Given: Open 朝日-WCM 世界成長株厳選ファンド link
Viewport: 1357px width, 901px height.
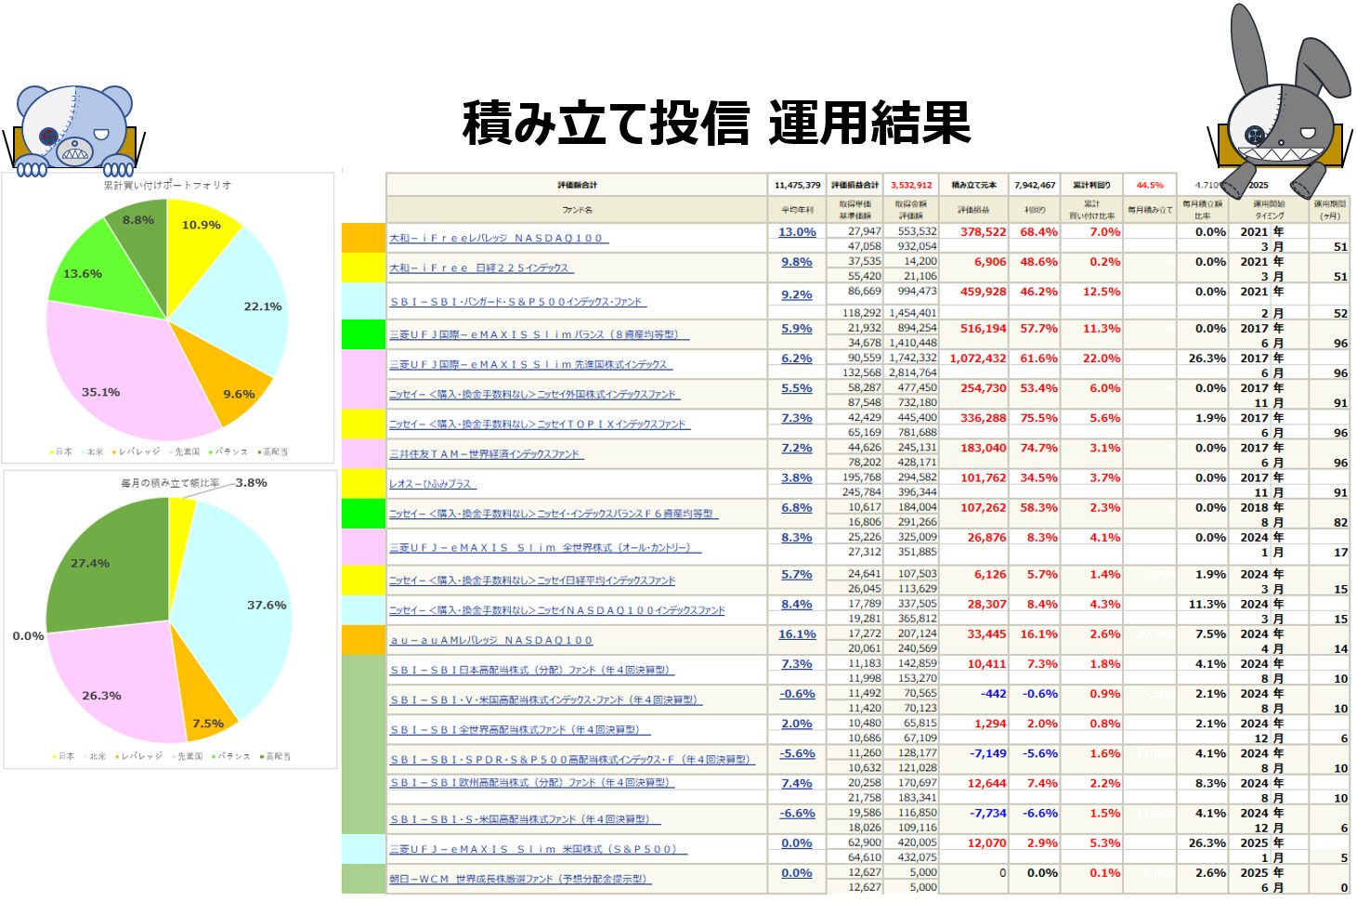Looking at the screenshot, I should pyautogui.click(x=520, y=879).
